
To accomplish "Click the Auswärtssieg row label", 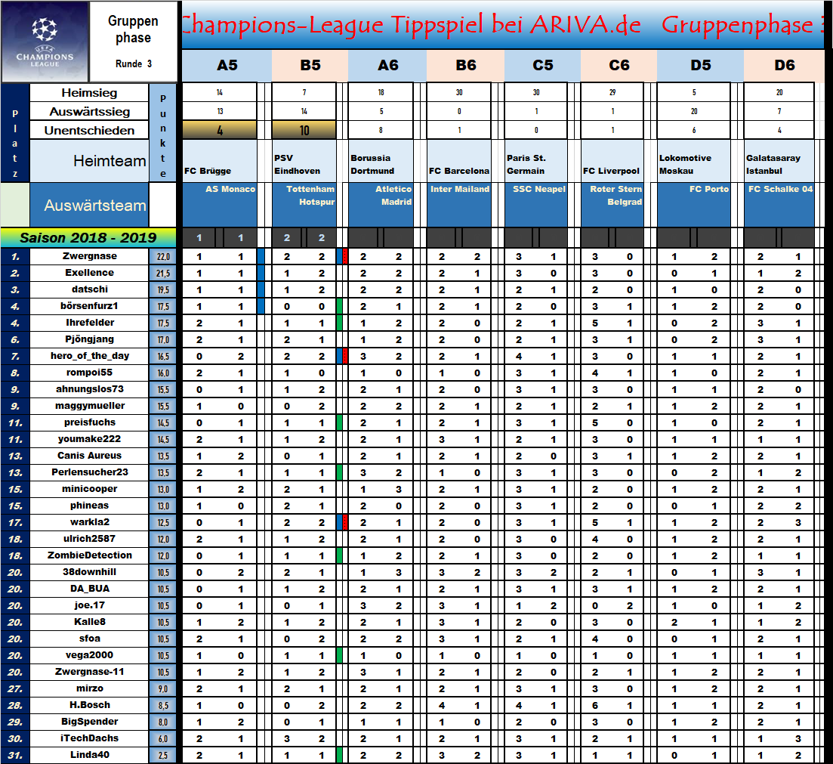I will pyautogui.click(x=89, y=112).
